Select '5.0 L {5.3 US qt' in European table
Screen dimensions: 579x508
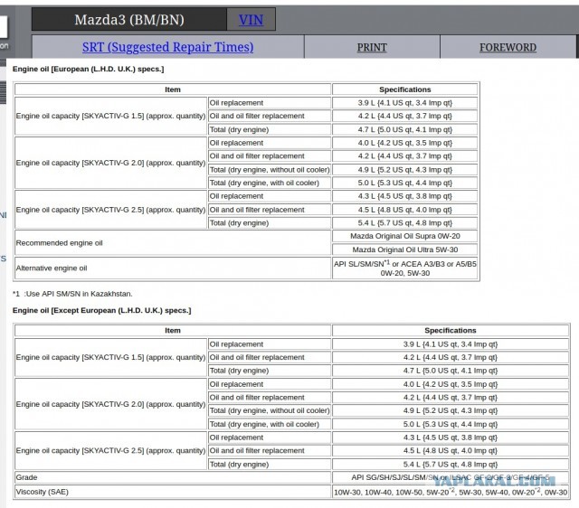(405, 183)
